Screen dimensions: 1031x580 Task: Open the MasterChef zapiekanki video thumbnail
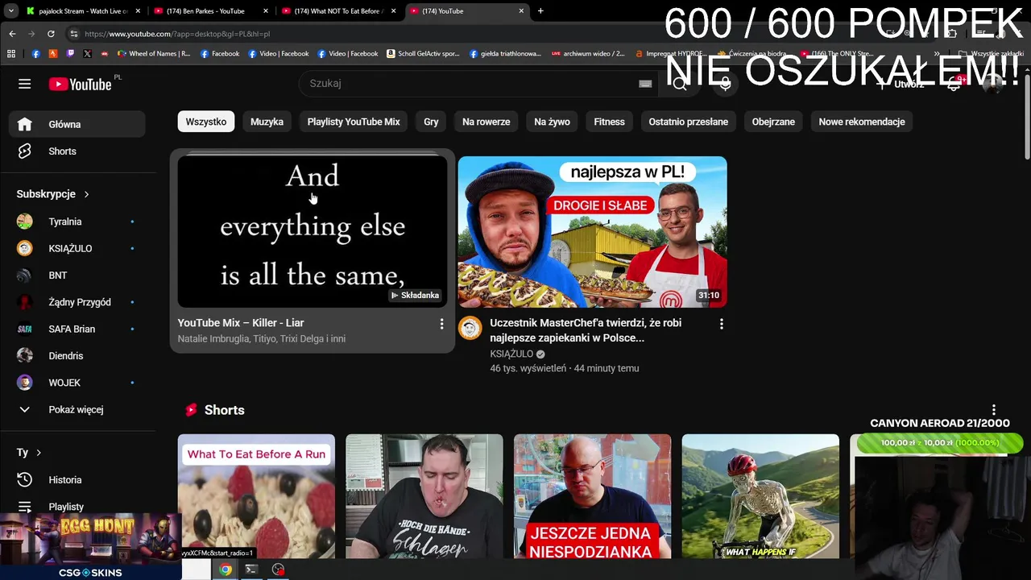593,232
